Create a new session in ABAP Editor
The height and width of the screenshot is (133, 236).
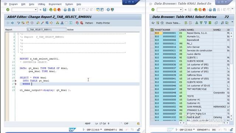pos(98,10)
